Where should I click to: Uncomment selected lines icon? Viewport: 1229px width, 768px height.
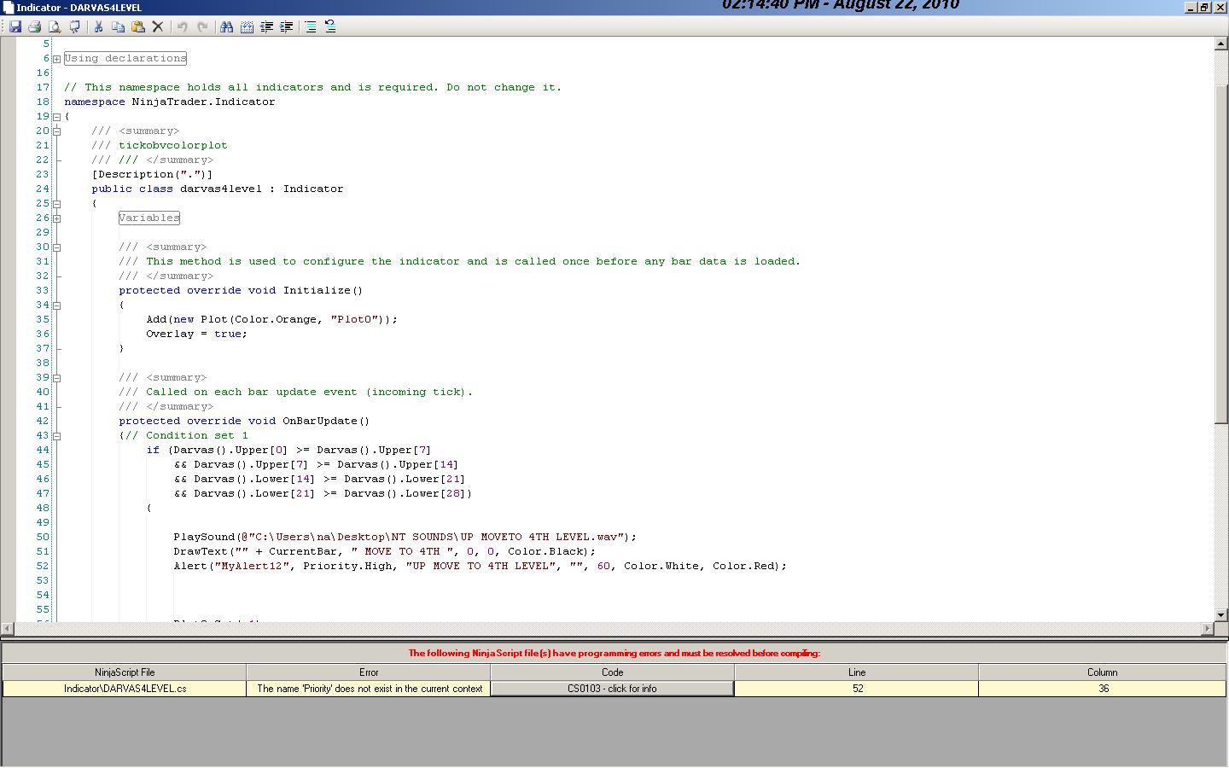tap(330, 26)
